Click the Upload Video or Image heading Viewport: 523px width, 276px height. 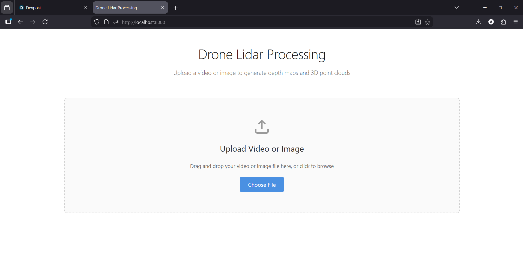(x=262, y=149)
